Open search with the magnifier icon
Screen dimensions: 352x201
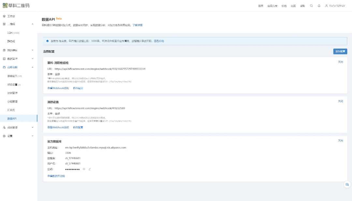[x=312, y=6]
